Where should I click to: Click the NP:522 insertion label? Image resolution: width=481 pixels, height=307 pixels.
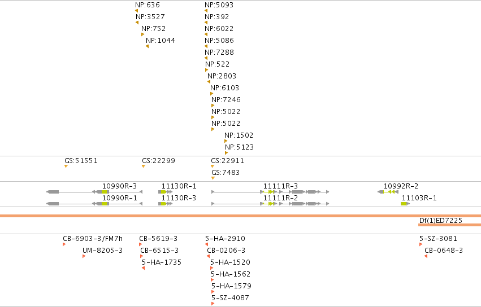[218, 64]
